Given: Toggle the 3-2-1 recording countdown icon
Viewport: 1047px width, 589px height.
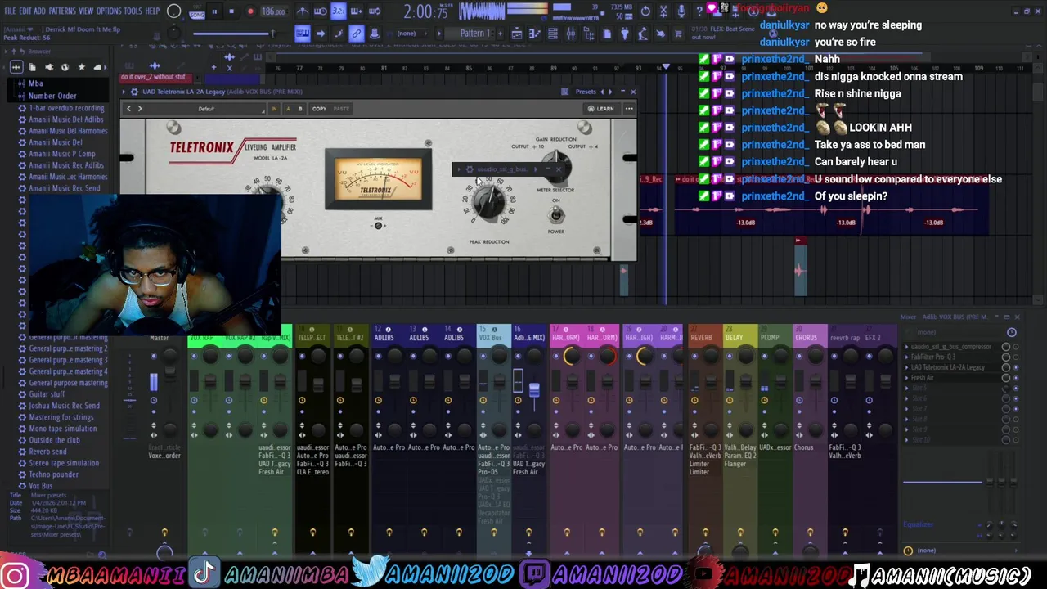Looking at the screenshot, I should (339, 11).
